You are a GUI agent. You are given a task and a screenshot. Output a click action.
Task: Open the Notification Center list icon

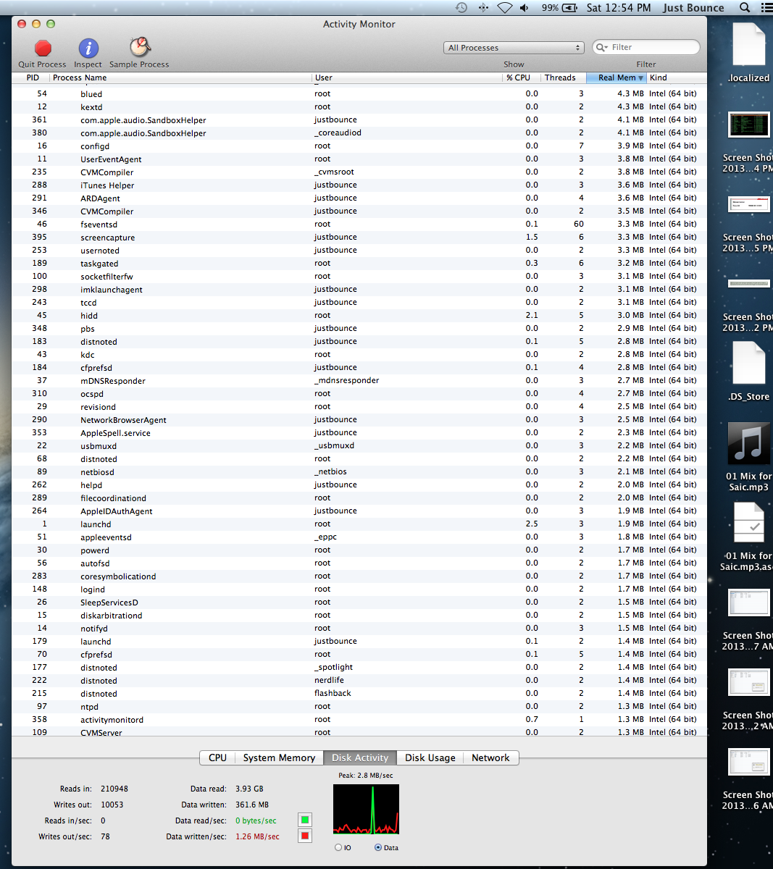[x=766, y=7]
